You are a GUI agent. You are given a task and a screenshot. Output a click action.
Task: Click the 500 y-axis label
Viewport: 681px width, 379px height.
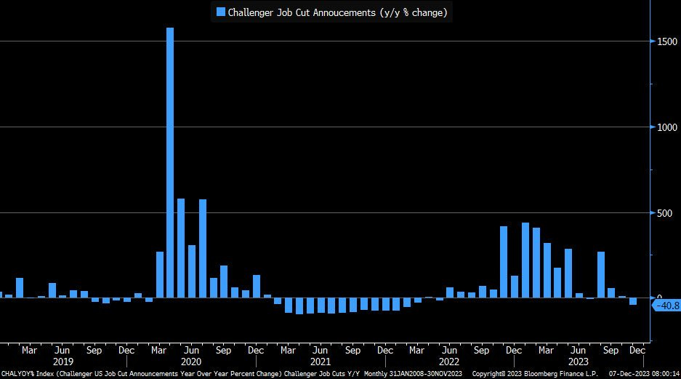[x=661, y=213]
